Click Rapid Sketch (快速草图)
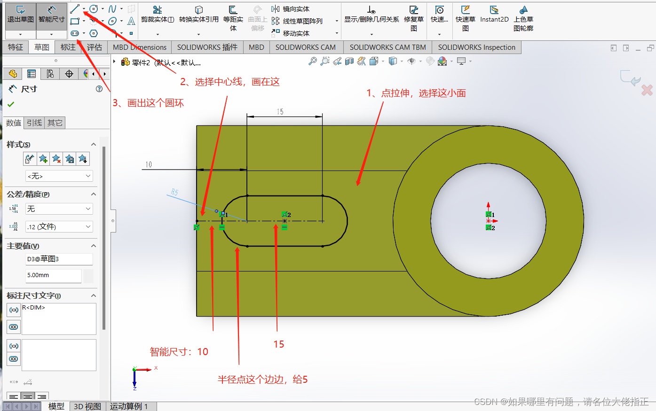Image resolution: width=656 pixels, height=411 pixels. pyautogui.click(x=466, y=19)
